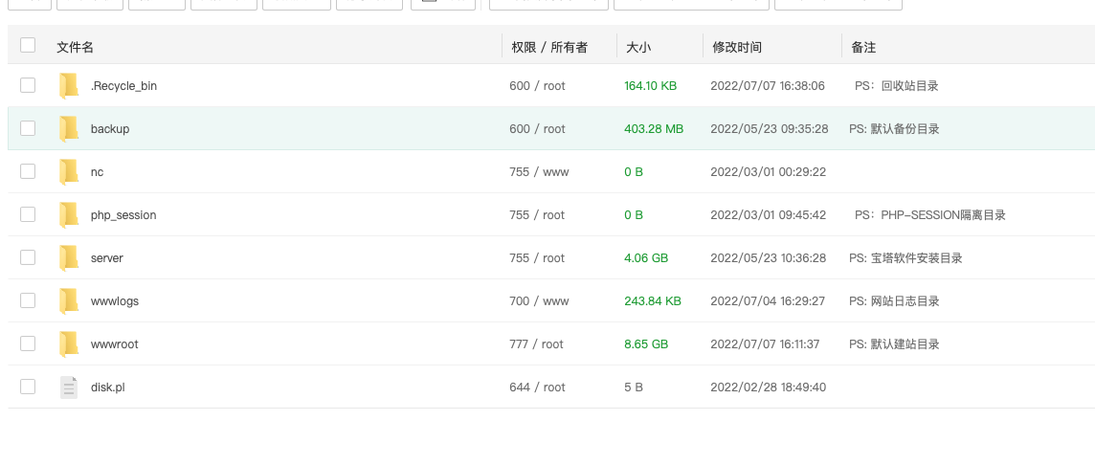Click the note PS: 默认建站目录
The width and height of the screenshot is (1095, 465).
(894, 344)
